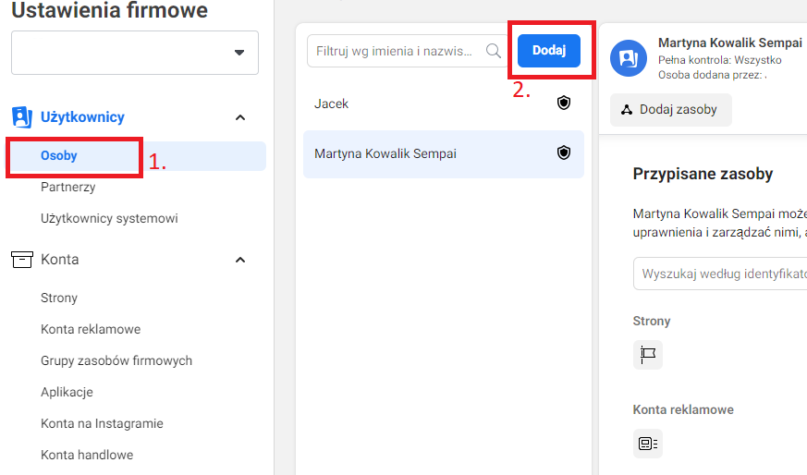Open Konta na Instagramie in sidebar
This screenshot has height=475, width=807.
pos(102,423)
